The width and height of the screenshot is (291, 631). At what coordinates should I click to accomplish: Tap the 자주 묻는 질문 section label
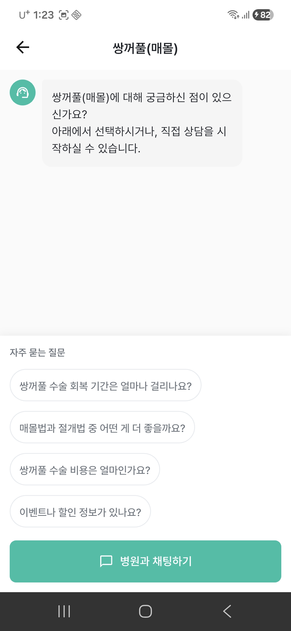pyautogui.click(x=37, y=352)
